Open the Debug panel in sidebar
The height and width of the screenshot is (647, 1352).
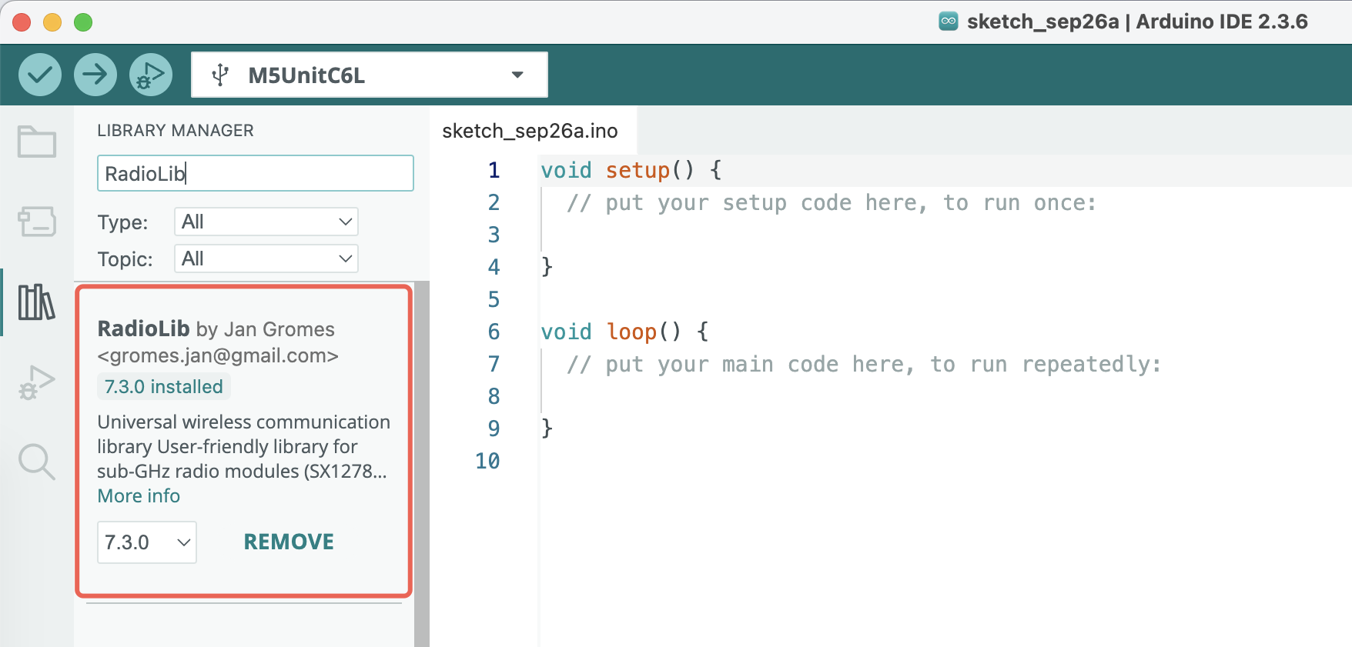[x=37, y=382]
